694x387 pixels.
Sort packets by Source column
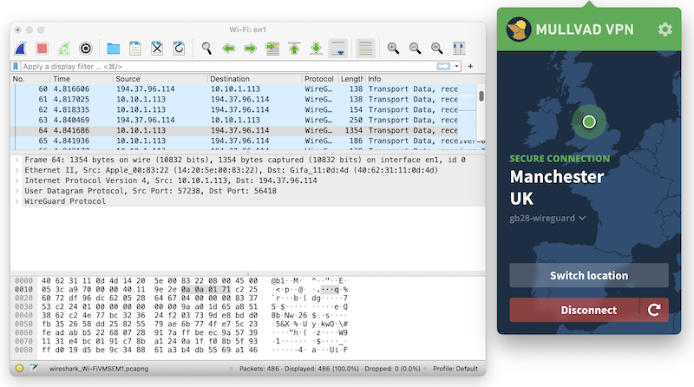click(x=160, y=79)
